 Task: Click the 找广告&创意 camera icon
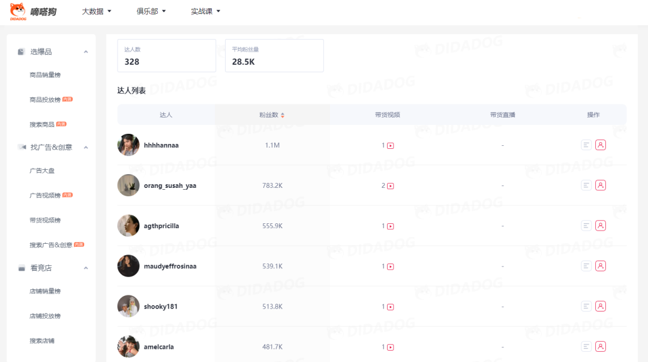click(22, 147)
